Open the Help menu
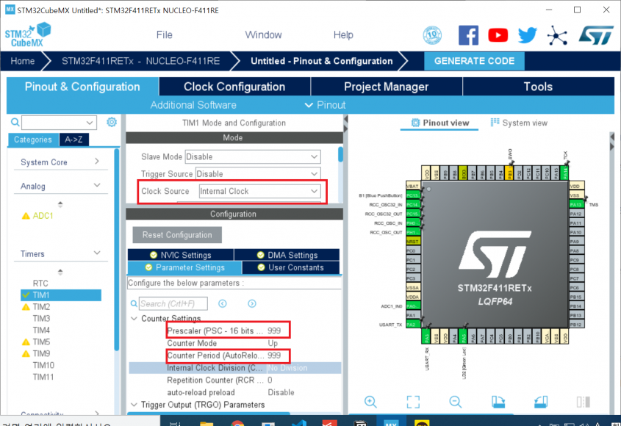The height and width of the screenshot is (426, 621). coord(343,35)
